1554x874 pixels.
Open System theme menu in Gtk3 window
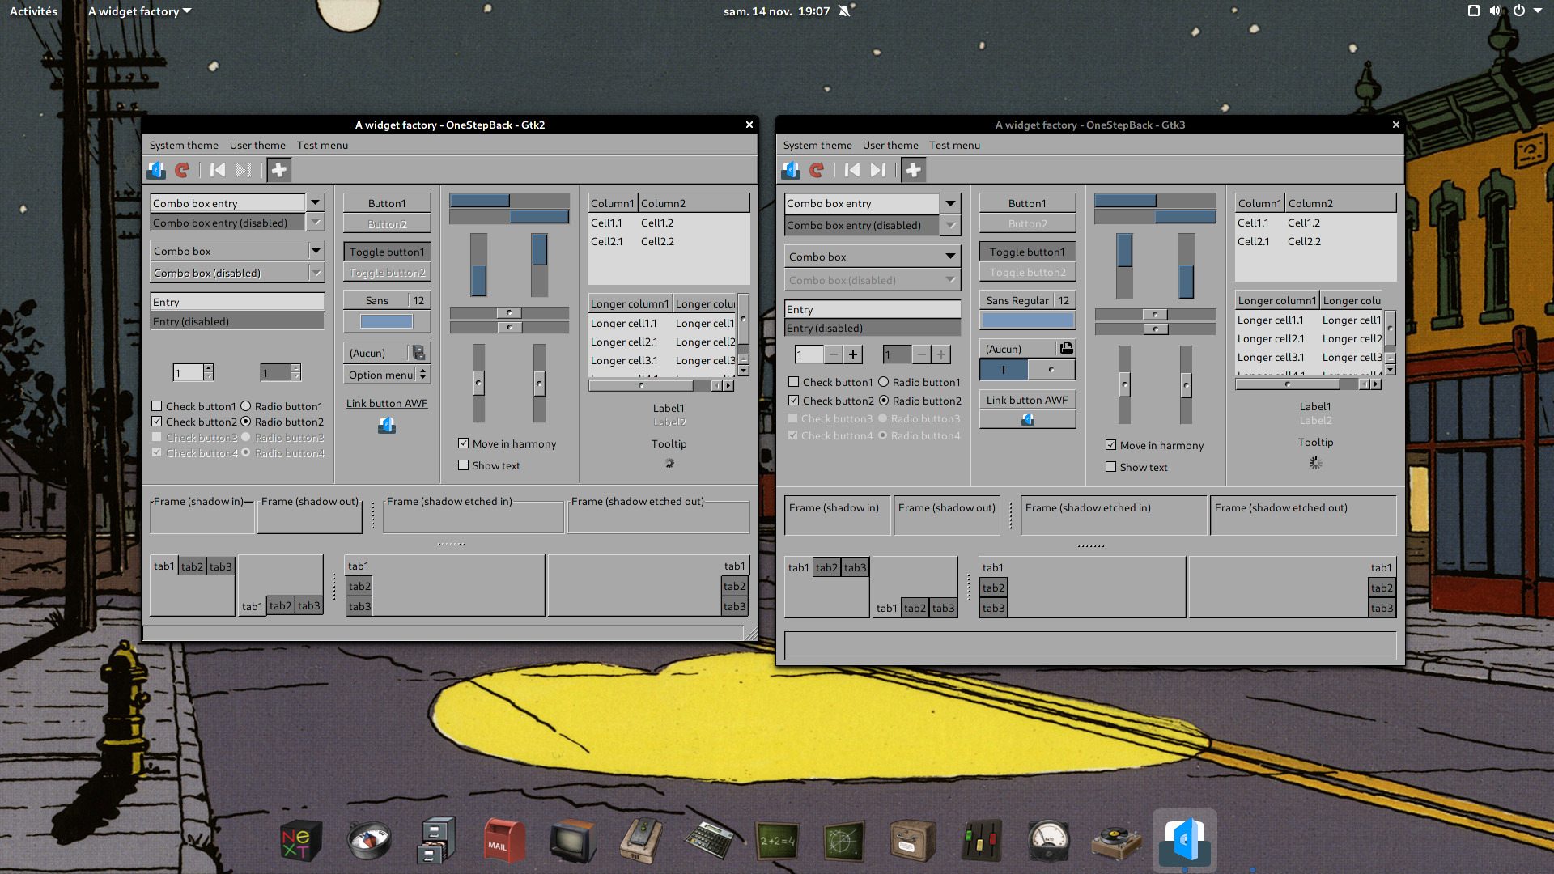[x=817, y=145]
